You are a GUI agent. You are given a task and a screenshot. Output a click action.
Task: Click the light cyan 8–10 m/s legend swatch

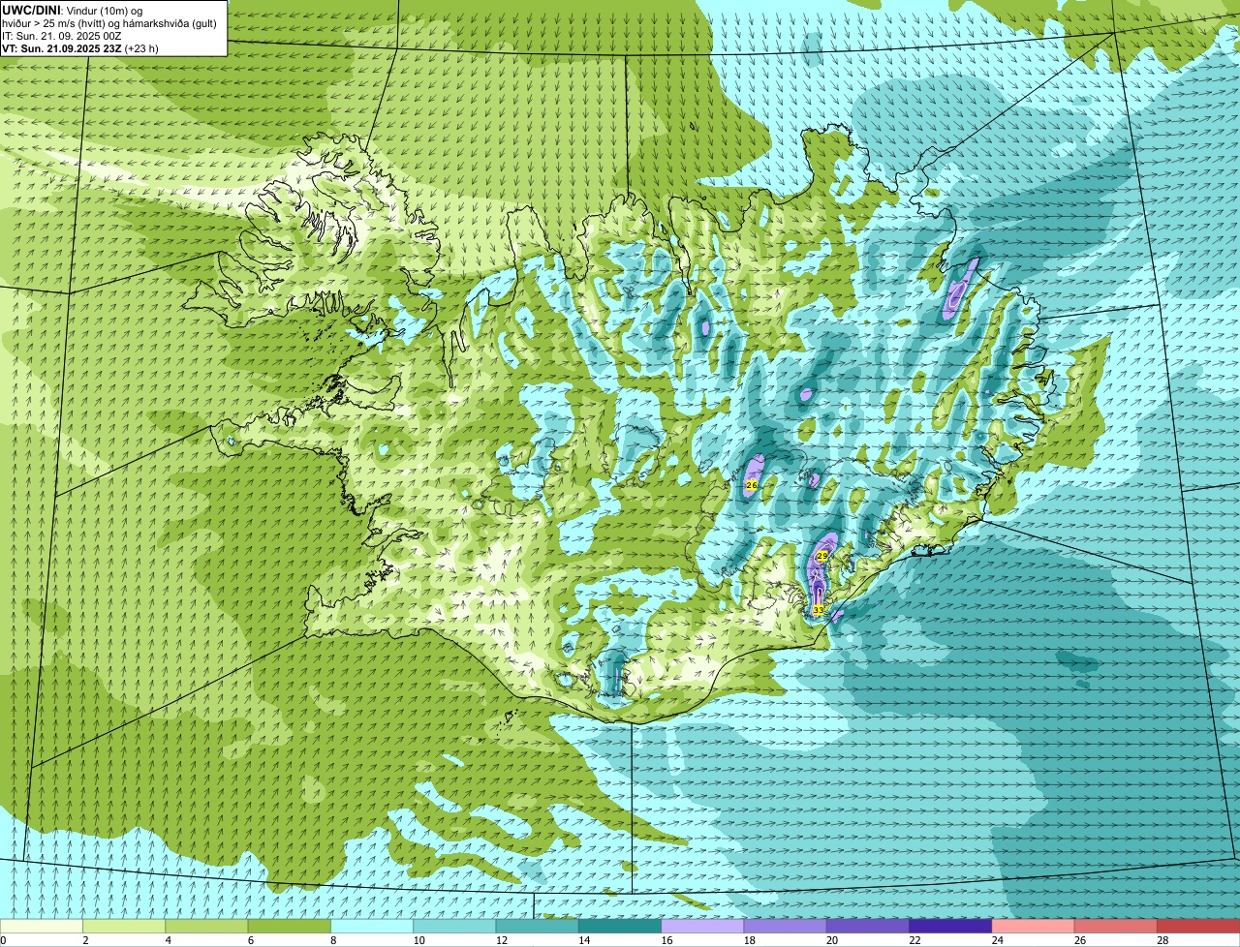372,927
